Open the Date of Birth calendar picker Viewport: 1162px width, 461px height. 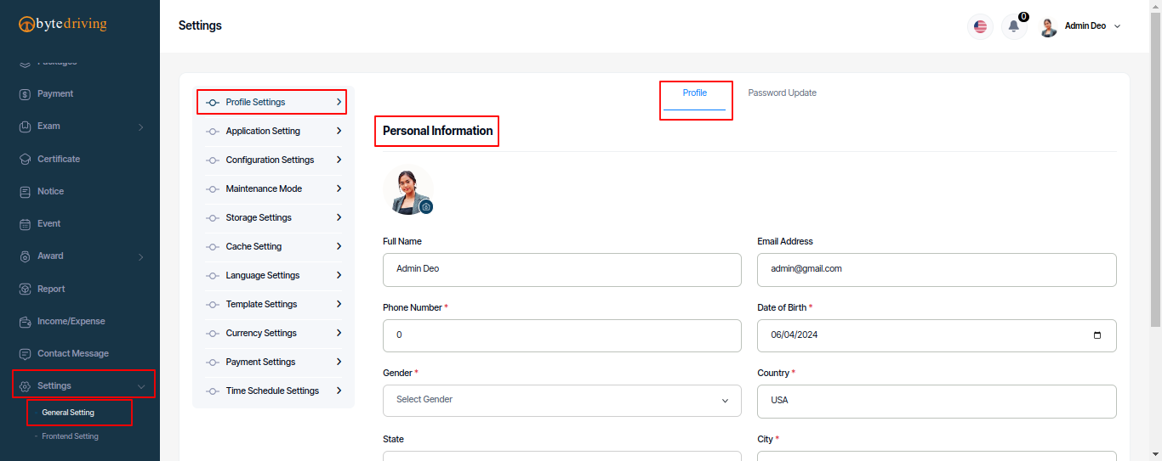1097,335
